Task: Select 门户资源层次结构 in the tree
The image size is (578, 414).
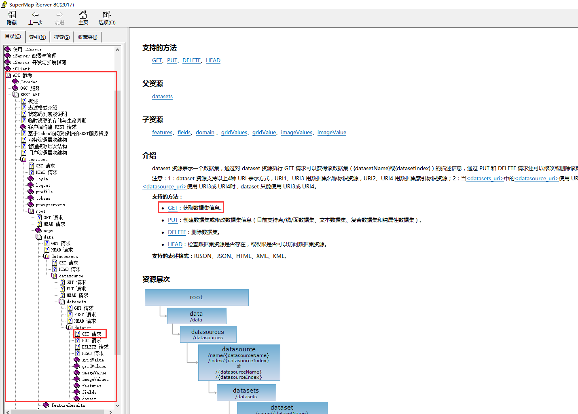Action: point(47,153)
